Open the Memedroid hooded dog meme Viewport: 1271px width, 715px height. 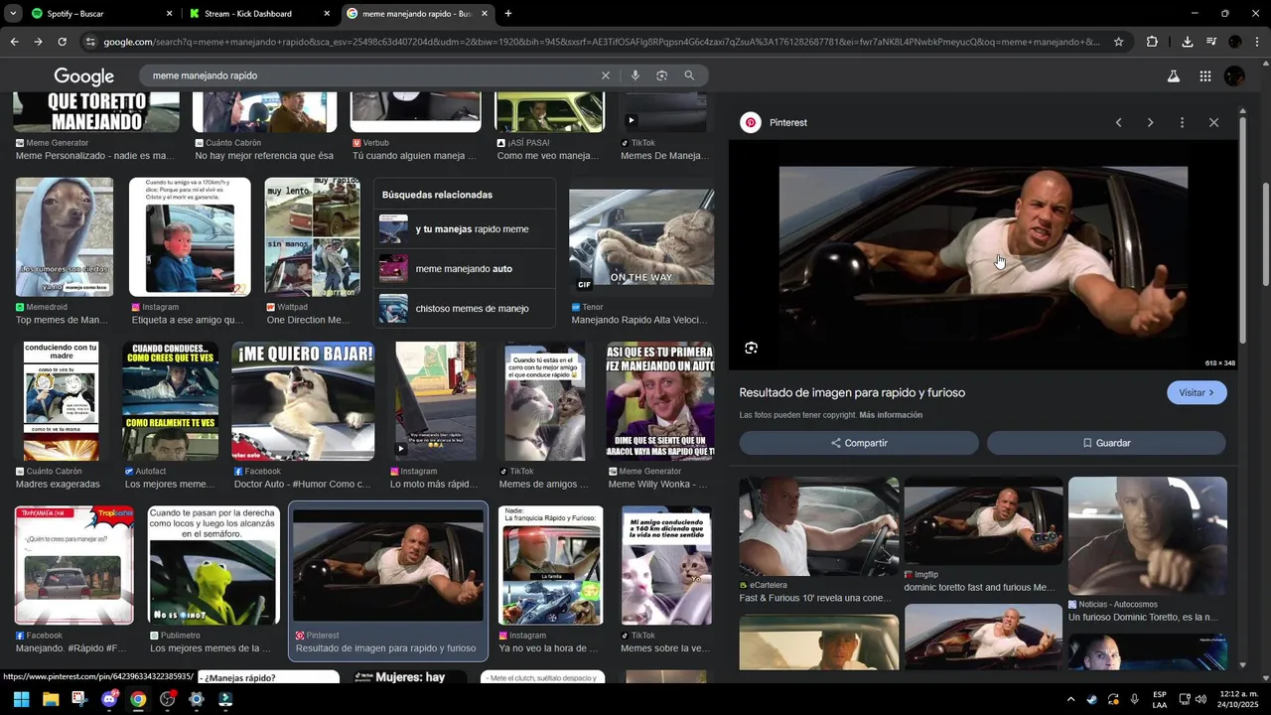pos(65,237)
